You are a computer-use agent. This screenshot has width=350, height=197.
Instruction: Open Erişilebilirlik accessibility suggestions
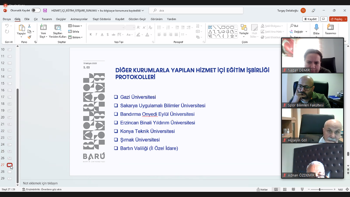click(x=42, y=189)
